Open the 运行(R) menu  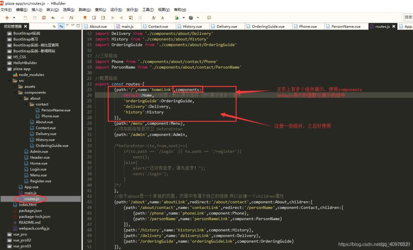(116, 9)
